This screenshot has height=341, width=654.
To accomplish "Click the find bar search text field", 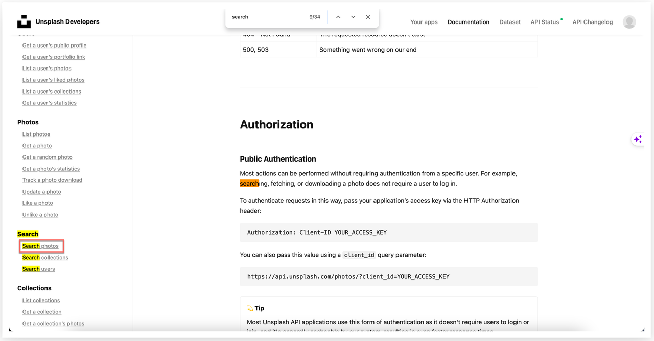I will pyautogui.click(x=266, y=17).
